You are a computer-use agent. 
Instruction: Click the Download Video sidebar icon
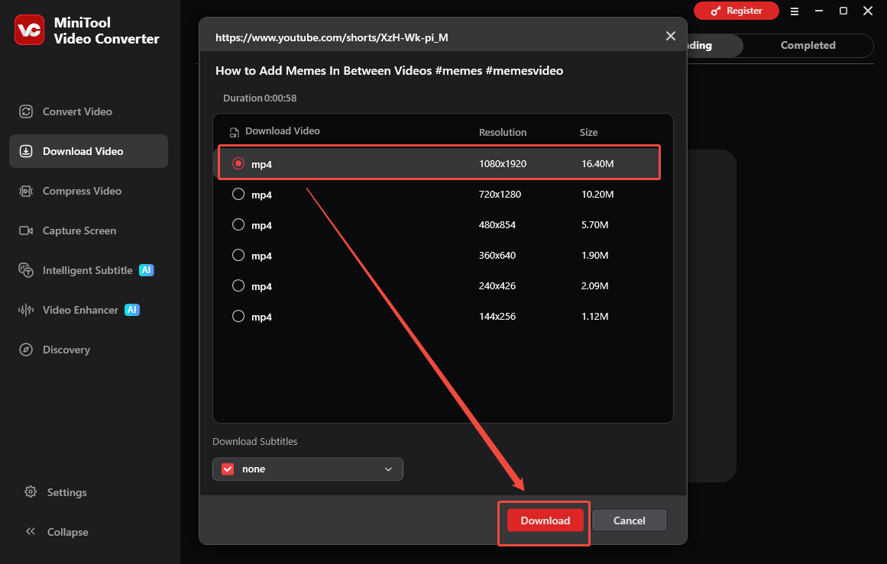click(x=26, y=151)
